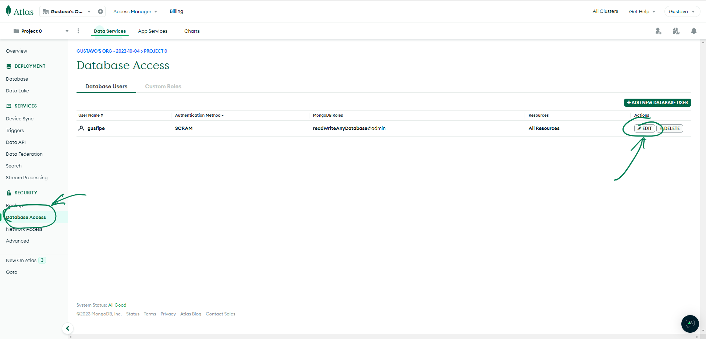
Task: Open the project activity feed icon
Action: point(676,31)
